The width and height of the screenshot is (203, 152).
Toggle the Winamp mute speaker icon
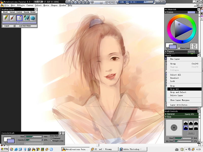[92, 2]
